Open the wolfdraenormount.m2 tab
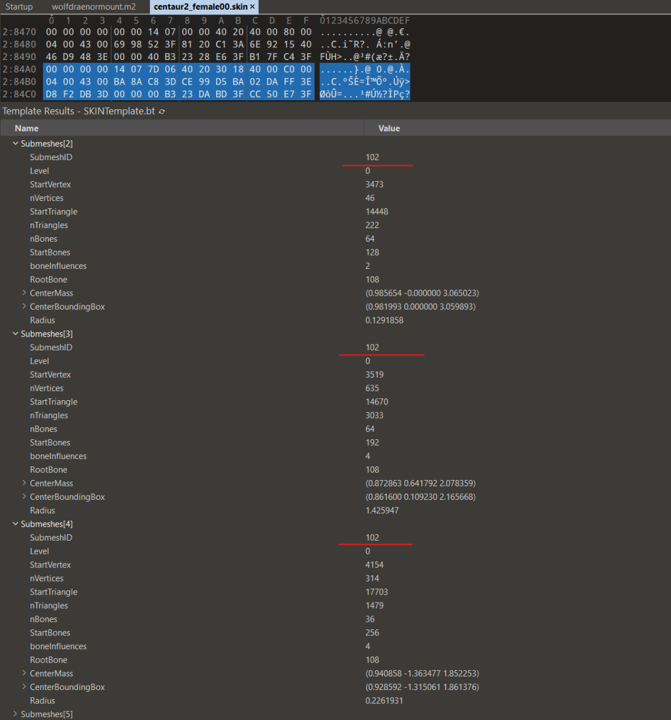 point(94,7)
